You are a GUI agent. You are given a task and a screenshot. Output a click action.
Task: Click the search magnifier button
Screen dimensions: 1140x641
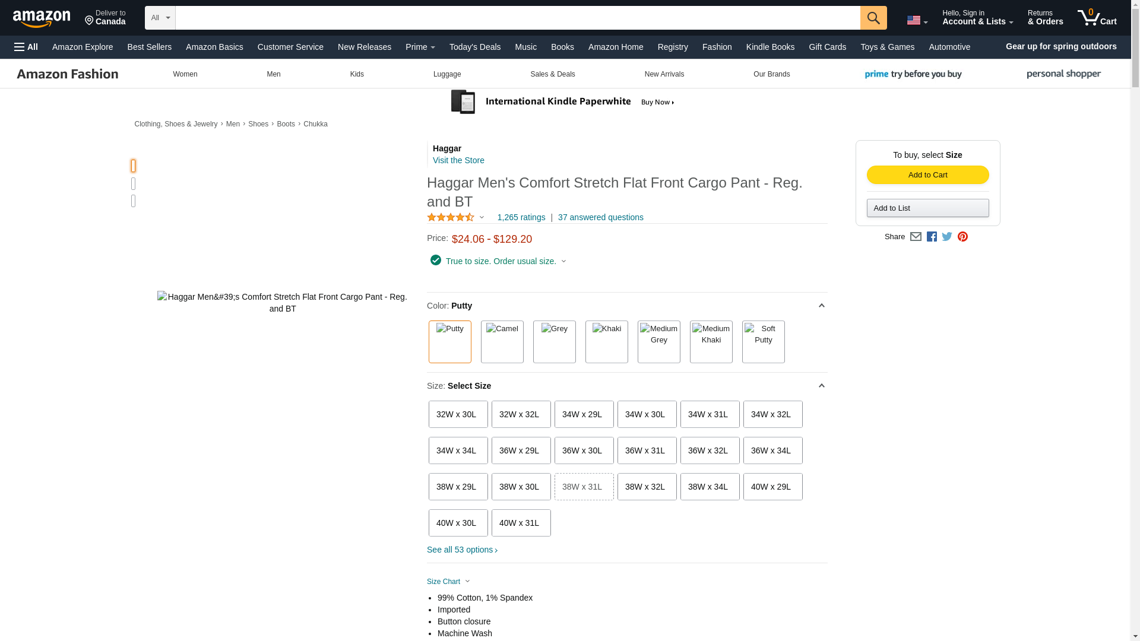[873, 18]
